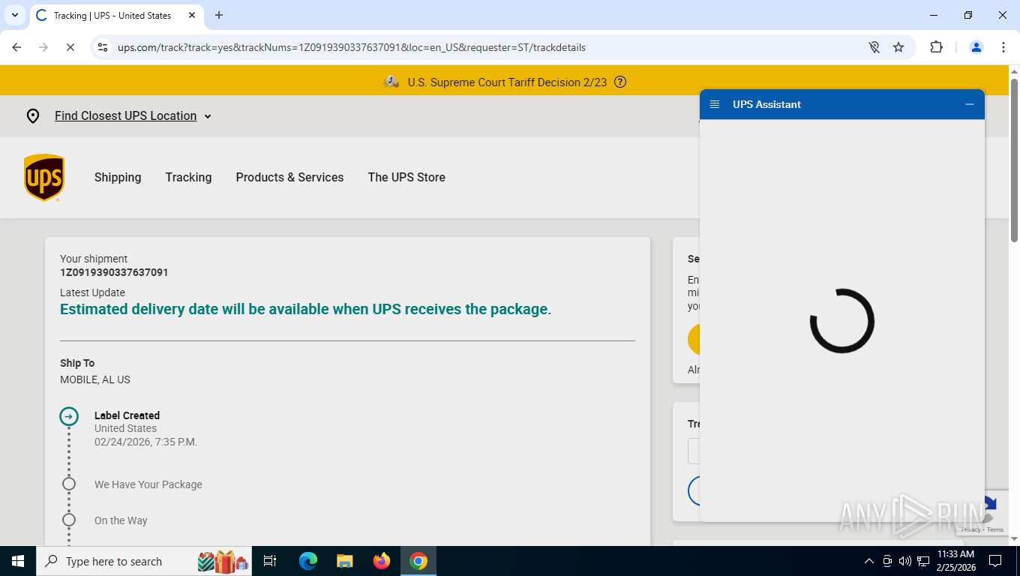Screen dimensions: 1020x576
Task: Click the UPS Assistant panel title
Action: pos(766,104)
